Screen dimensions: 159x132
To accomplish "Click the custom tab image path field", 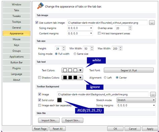I will click(107, 23).
